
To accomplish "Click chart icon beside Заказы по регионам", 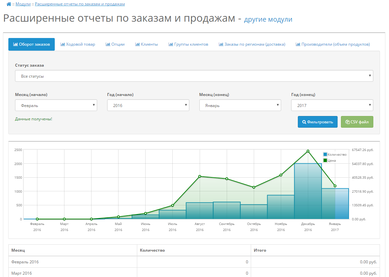I will coord(221,44).
